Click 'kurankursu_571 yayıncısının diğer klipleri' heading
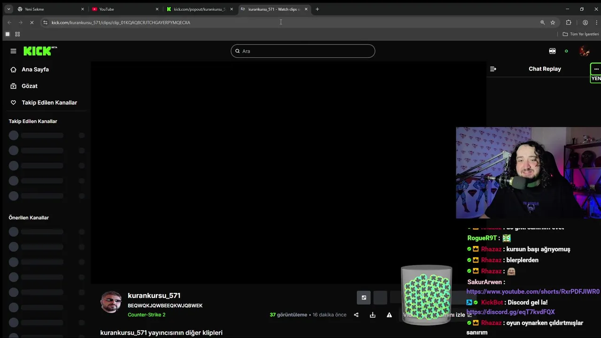 (x=162, y=333)
